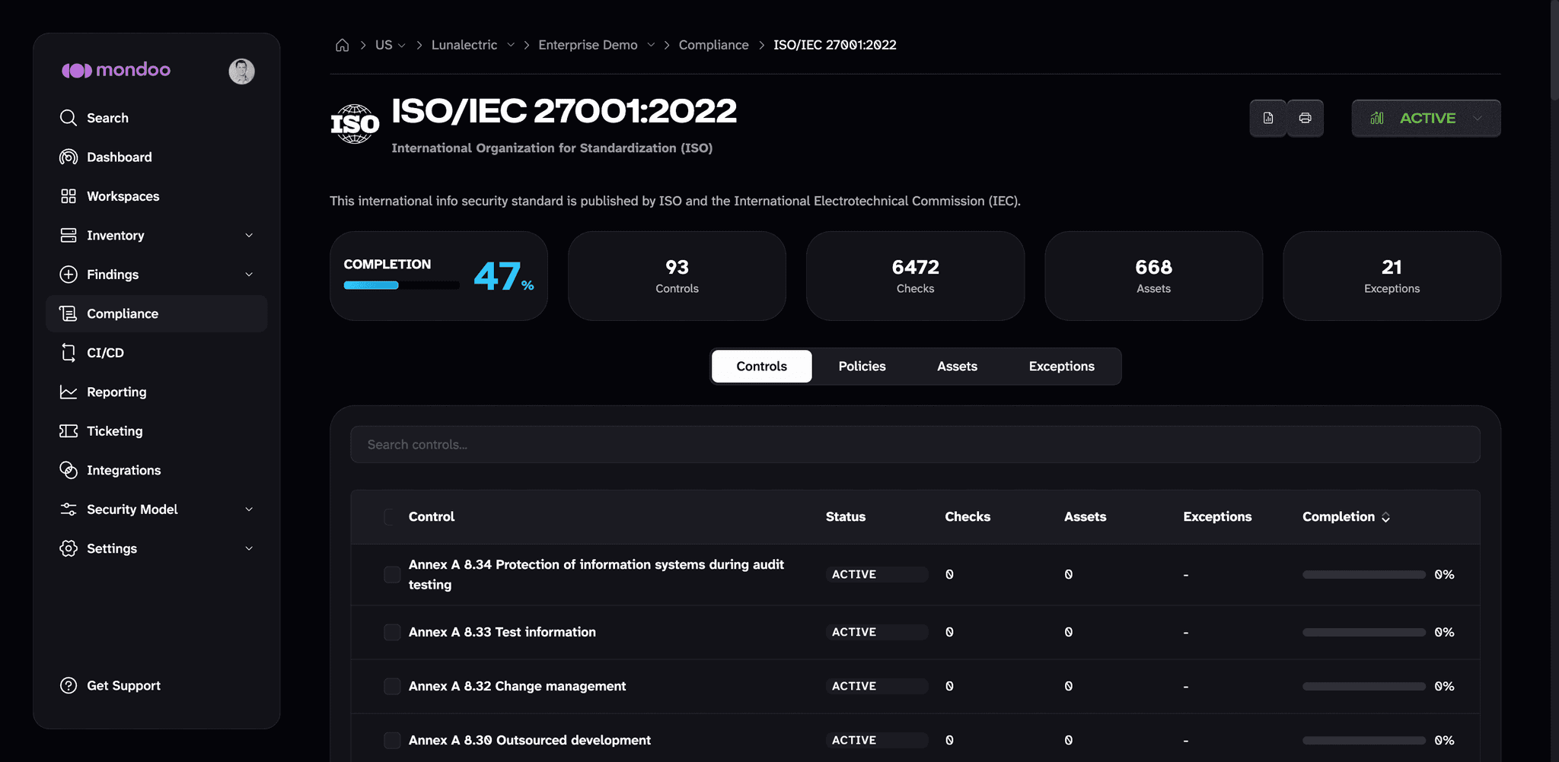
Task: Click the printer icon button
Action: pos(1306,118)
